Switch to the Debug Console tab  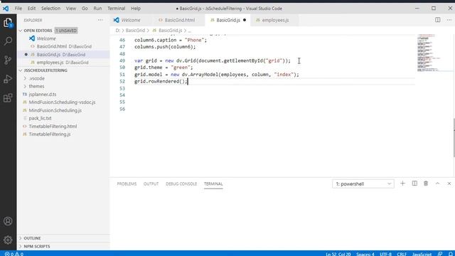coord(181,183)
